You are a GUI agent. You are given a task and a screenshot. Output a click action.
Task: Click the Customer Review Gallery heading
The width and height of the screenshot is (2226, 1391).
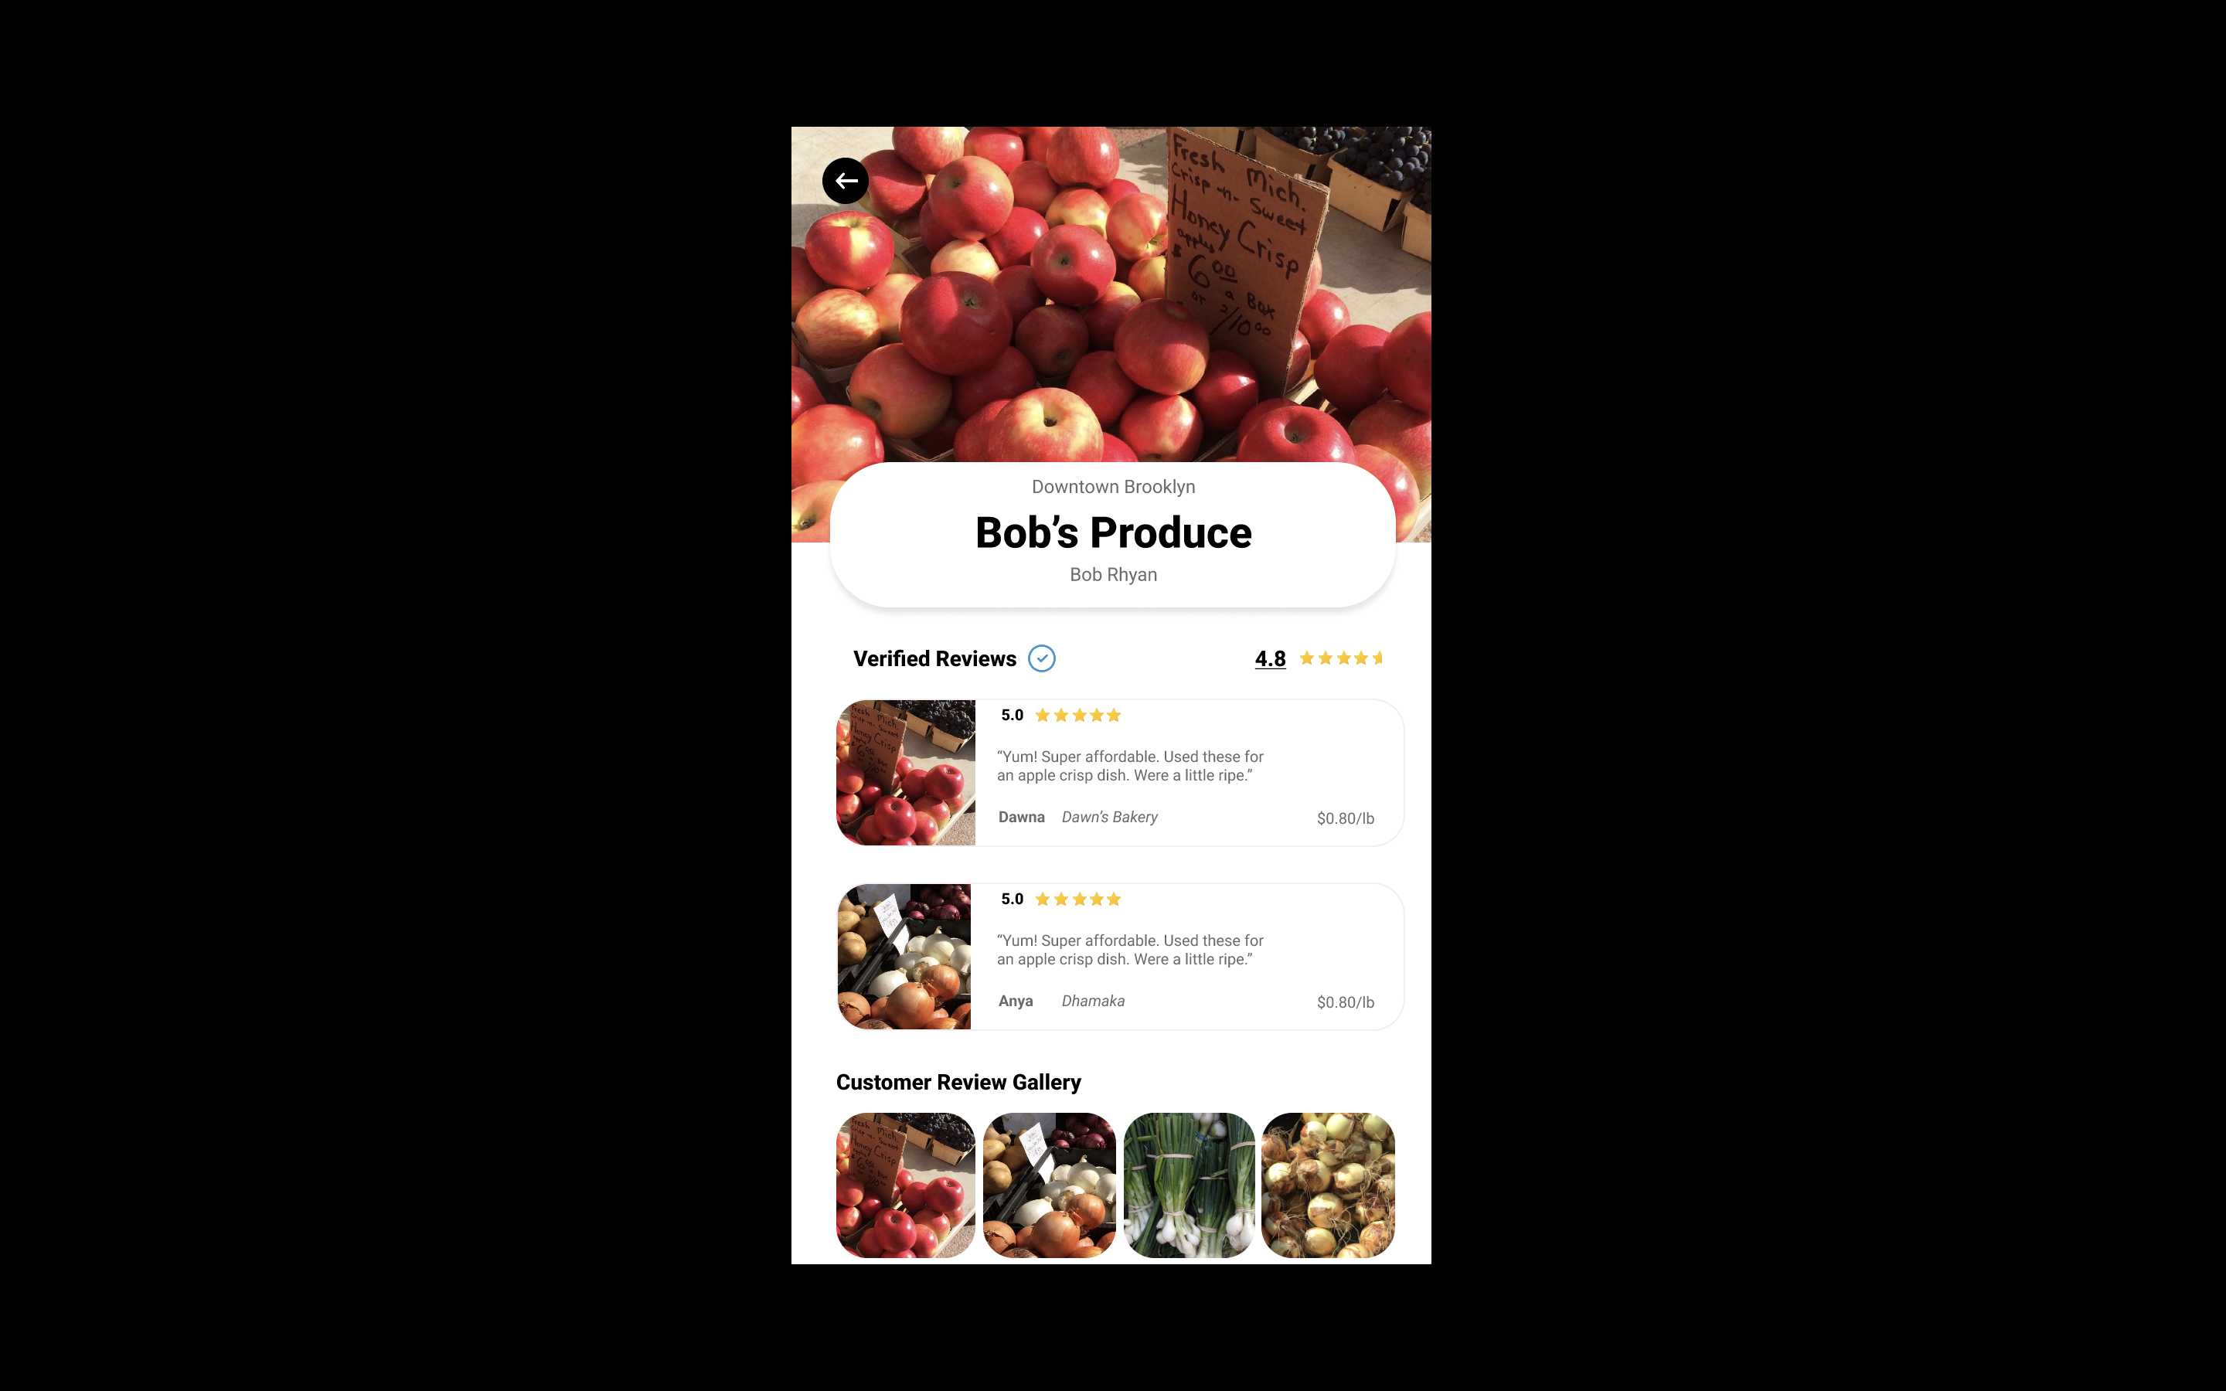tap(958, 1082)
